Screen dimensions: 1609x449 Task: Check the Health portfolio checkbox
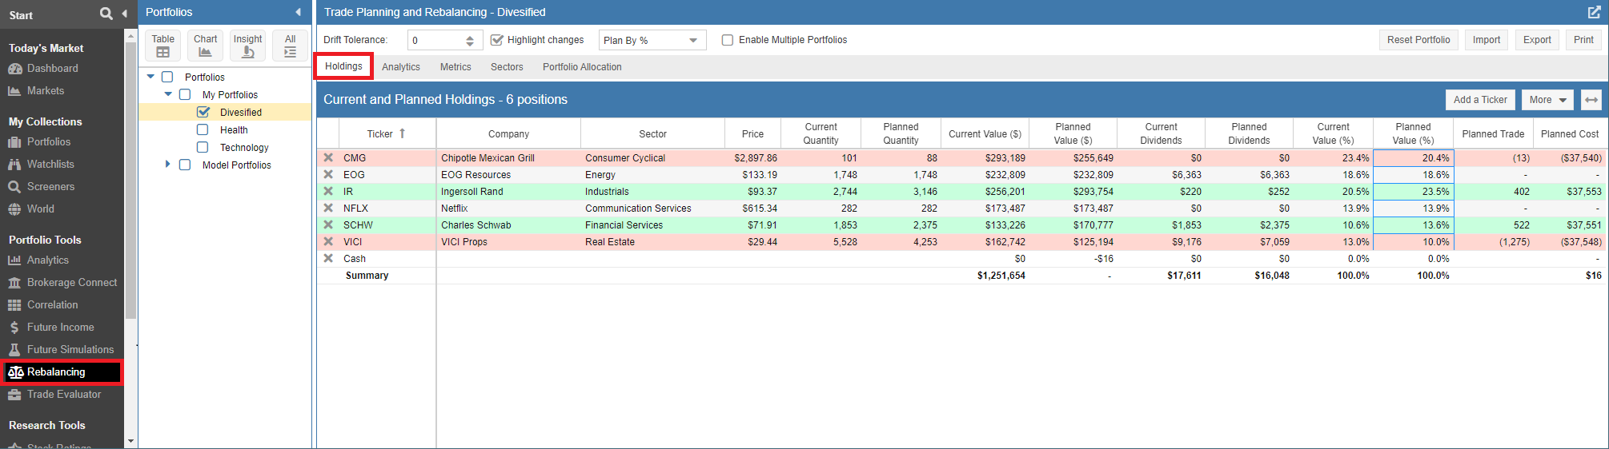[203, 130]
